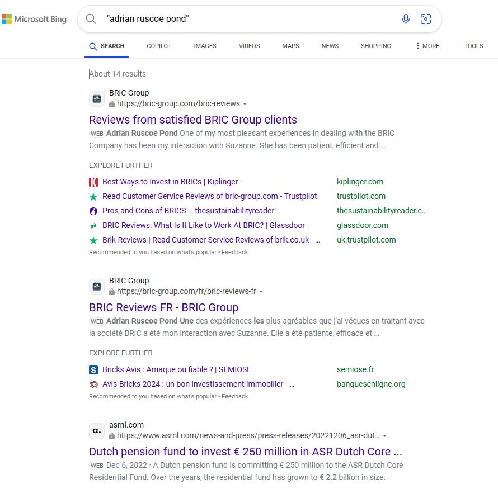
Task: Click first 'EXPLORE FURTHER' heading above Kiplinger link
Action: [x=121, y=165]
